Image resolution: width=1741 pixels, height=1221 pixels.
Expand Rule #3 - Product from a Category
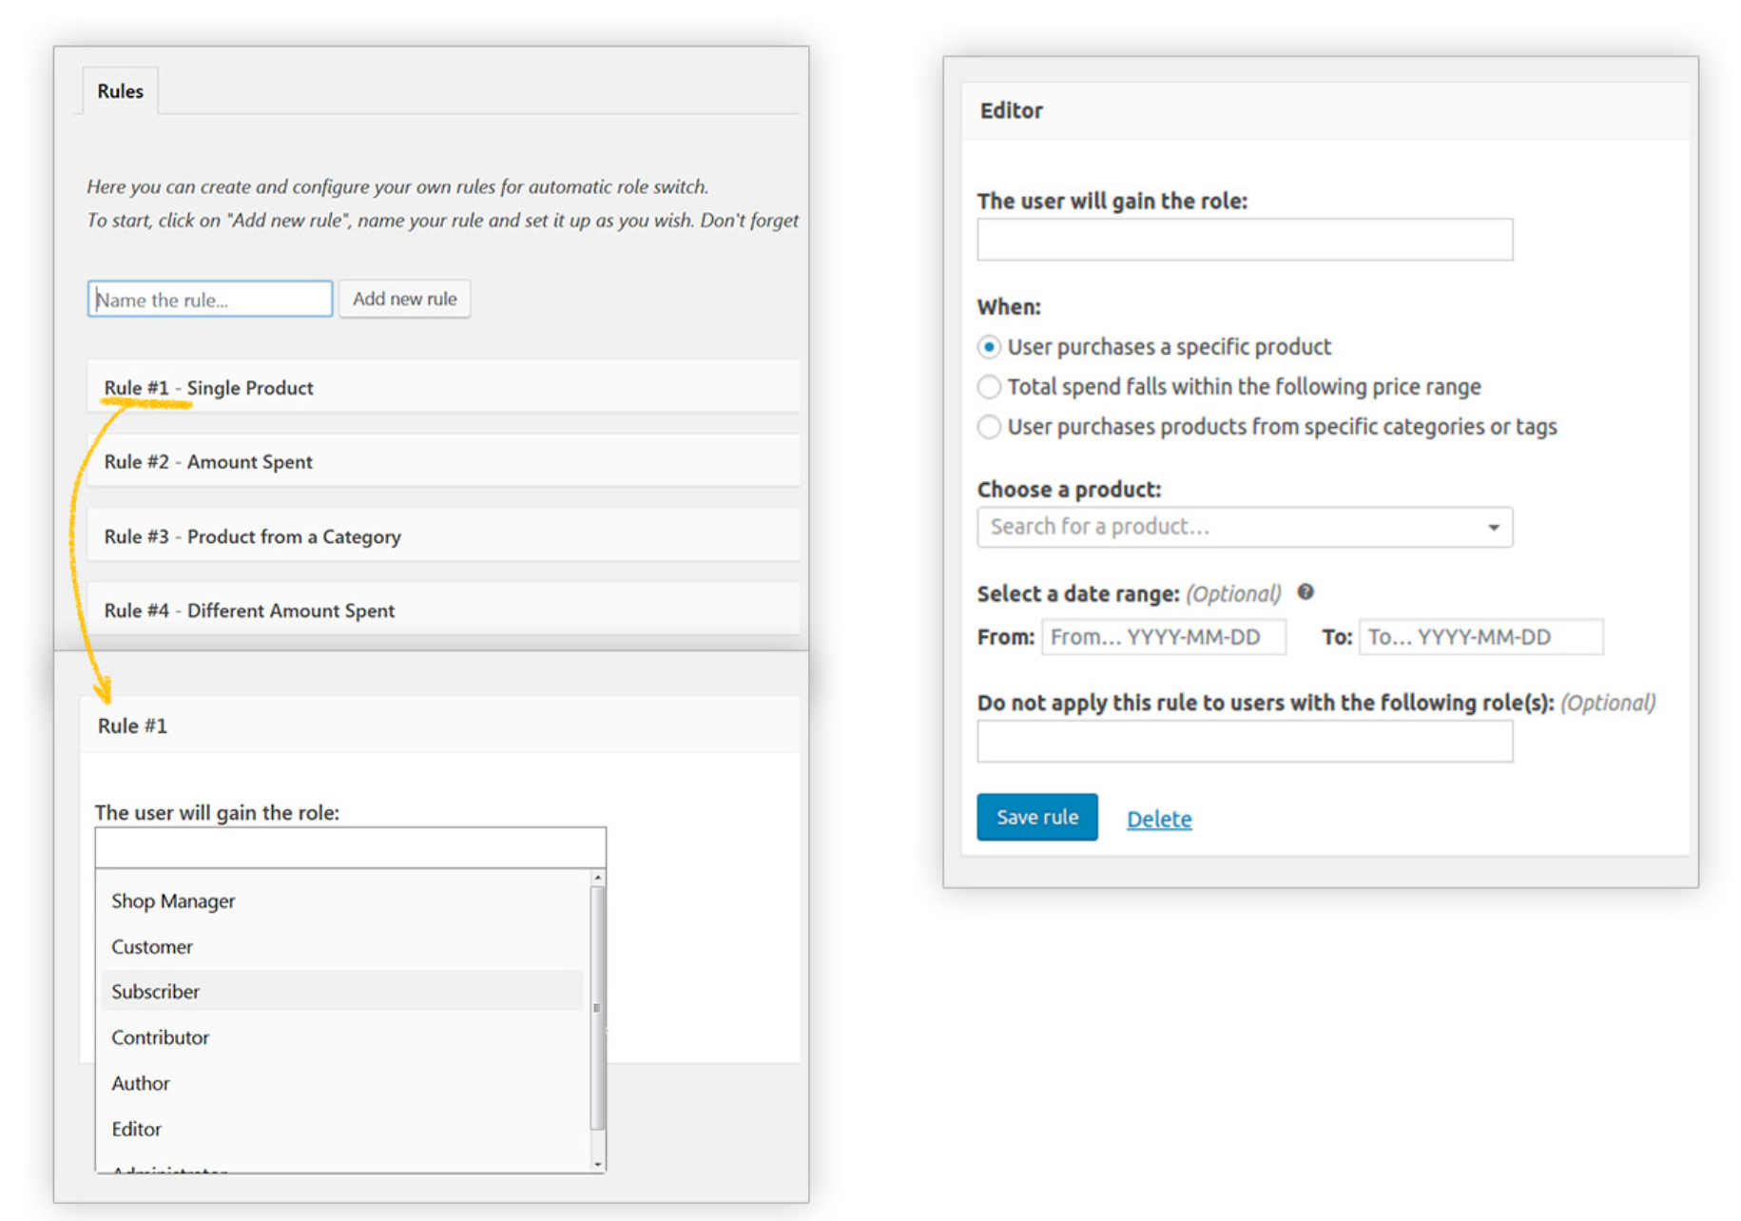(252, 536)
